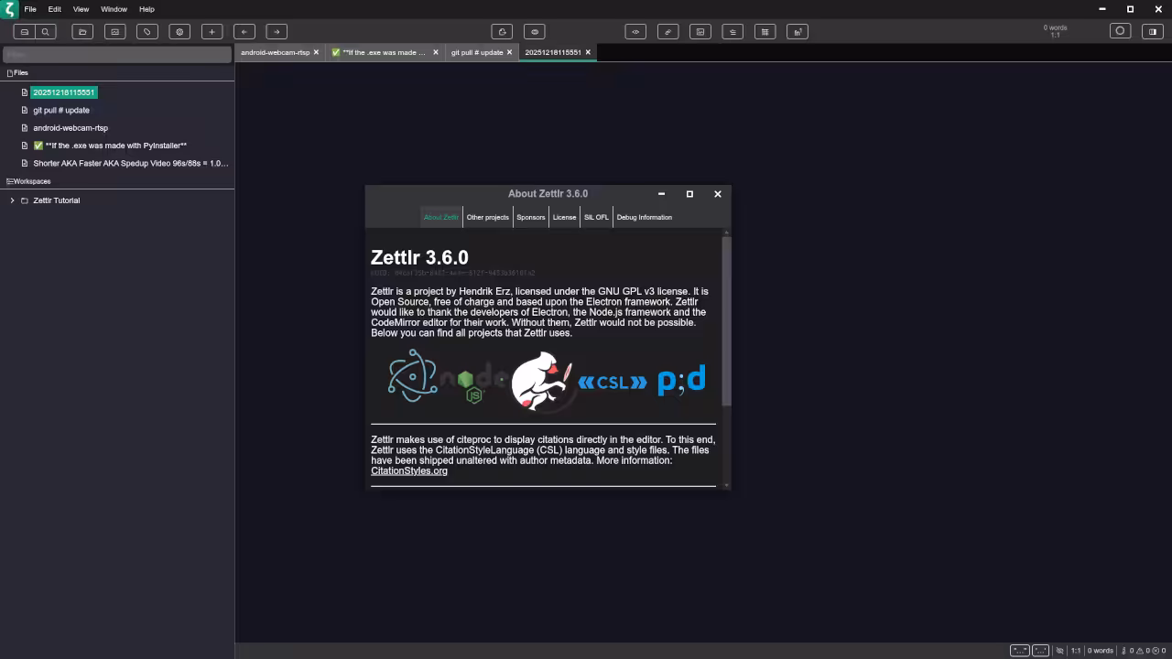Screen dimensions: 1172x659
Task: Open the attachment clip icon in the toolbar
Action: tap(146, 31)
